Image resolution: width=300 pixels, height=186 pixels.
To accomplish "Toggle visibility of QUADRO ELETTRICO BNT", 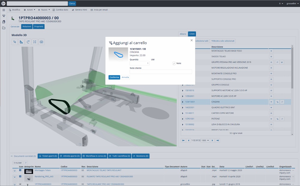I will tap(271, 107).
